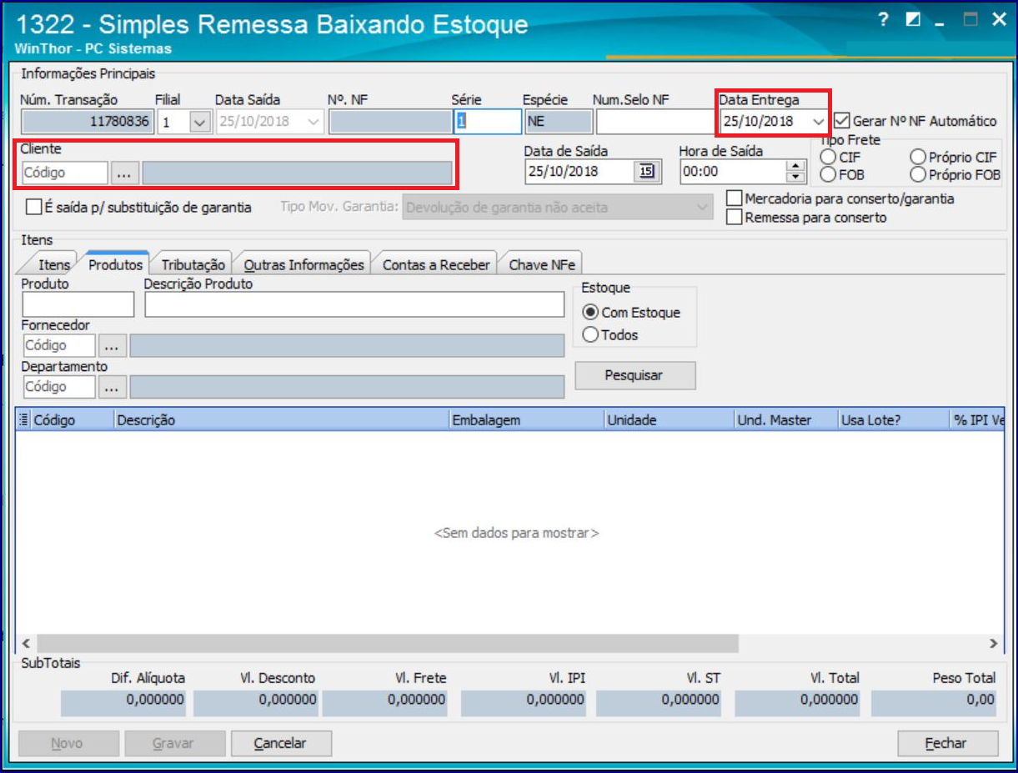Select FOB freight type

[828, 174]
